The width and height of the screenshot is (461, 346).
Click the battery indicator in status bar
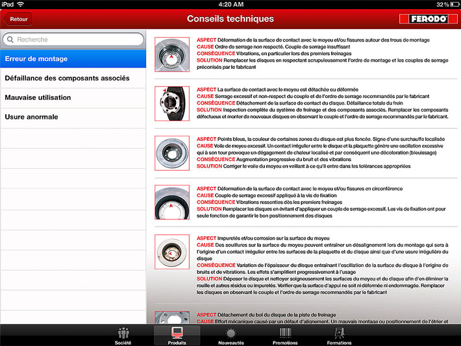tap(455, 5)
